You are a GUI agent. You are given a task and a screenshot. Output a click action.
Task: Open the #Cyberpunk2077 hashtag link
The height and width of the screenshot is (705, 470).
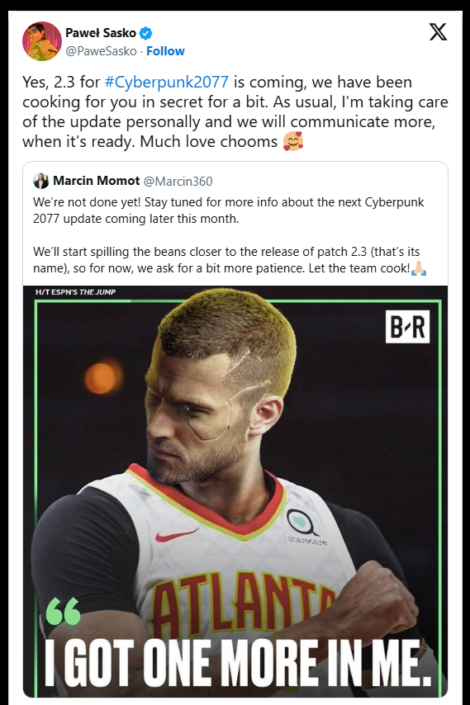point(167,82)
